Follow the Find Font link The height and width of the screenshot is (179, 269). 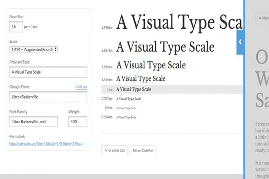pyautogui.click(x=81, y=87)
